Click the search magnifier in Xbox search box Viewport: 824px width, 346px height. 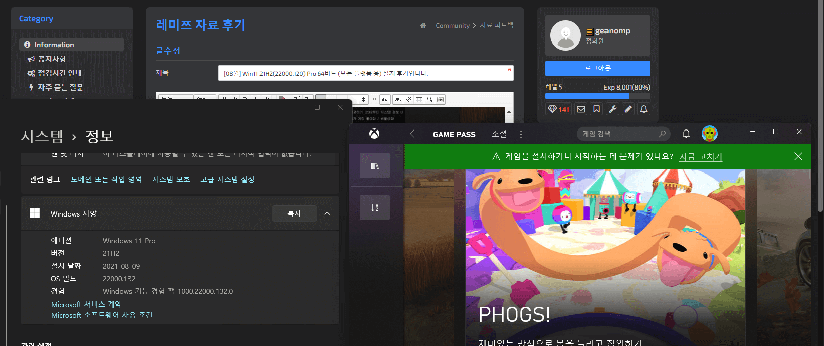point(662,134)
